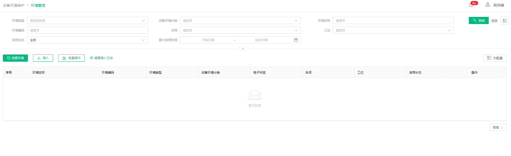Open the 车间 dropdown
511x156 pixels.
coord(240,30)
